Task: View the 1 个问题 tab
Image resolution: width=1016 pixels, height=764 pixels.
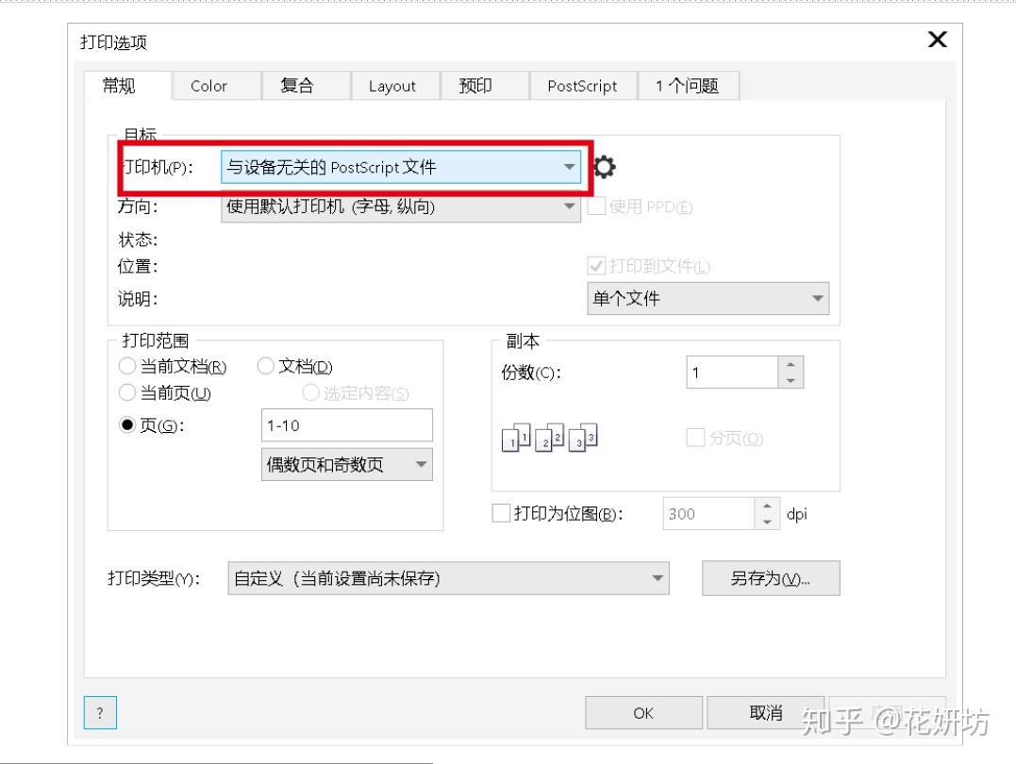Action: click(688, 86)
